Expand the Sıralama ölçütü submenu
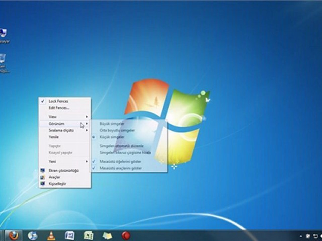The image size is (322, 241). click(x=65, y=130)
